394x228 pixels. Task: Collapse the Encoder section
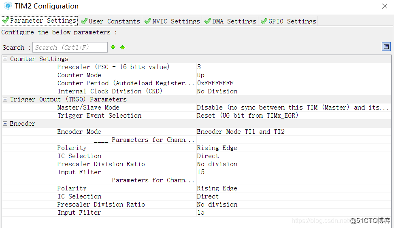click(5, 124)
